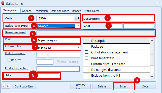The width and height of the screenshot is (162, 93).
Task: Click the first VAT code field
Action: pyautogui.click(x=117, y=26)
